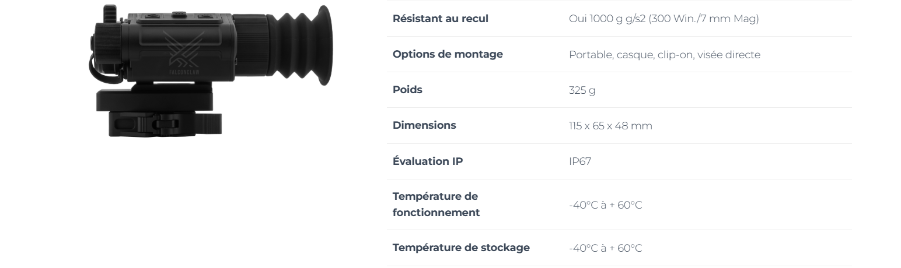Select the 'Dimensions' specification label
Viewport: 901px width, 268px height.
point(424,125)
